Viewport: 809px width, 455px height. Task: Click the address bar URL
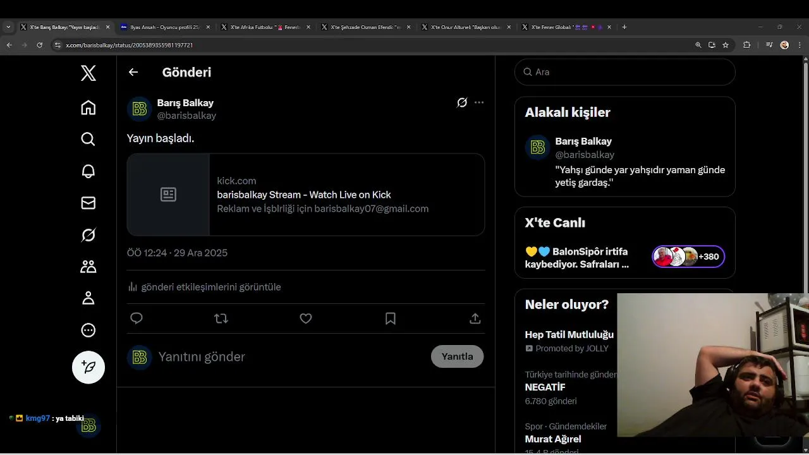tap(130, 45)
